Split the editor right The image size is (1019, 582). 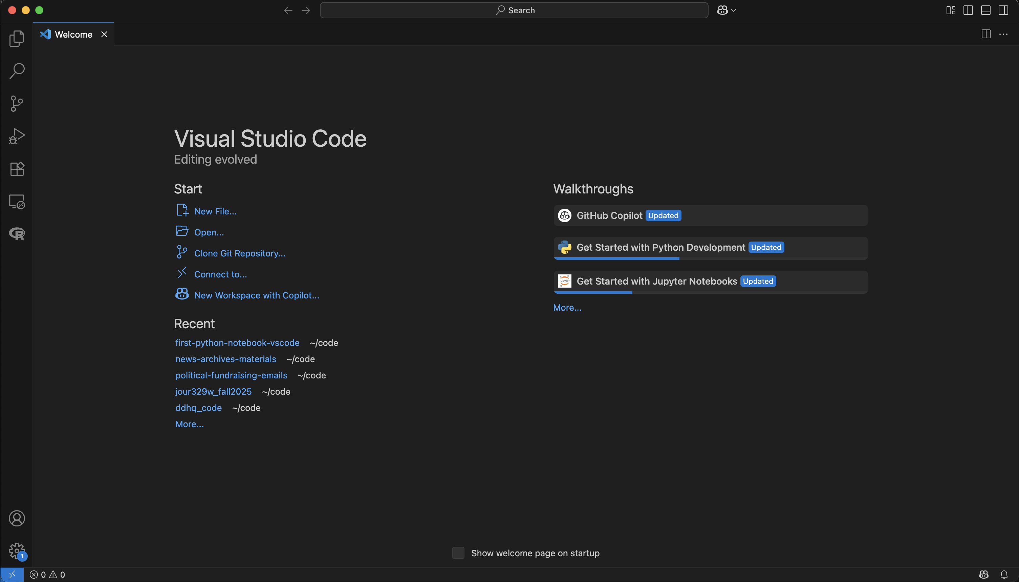(986, 34)
